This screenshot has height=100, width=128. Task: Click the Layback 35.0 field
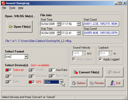coord(104,53)
